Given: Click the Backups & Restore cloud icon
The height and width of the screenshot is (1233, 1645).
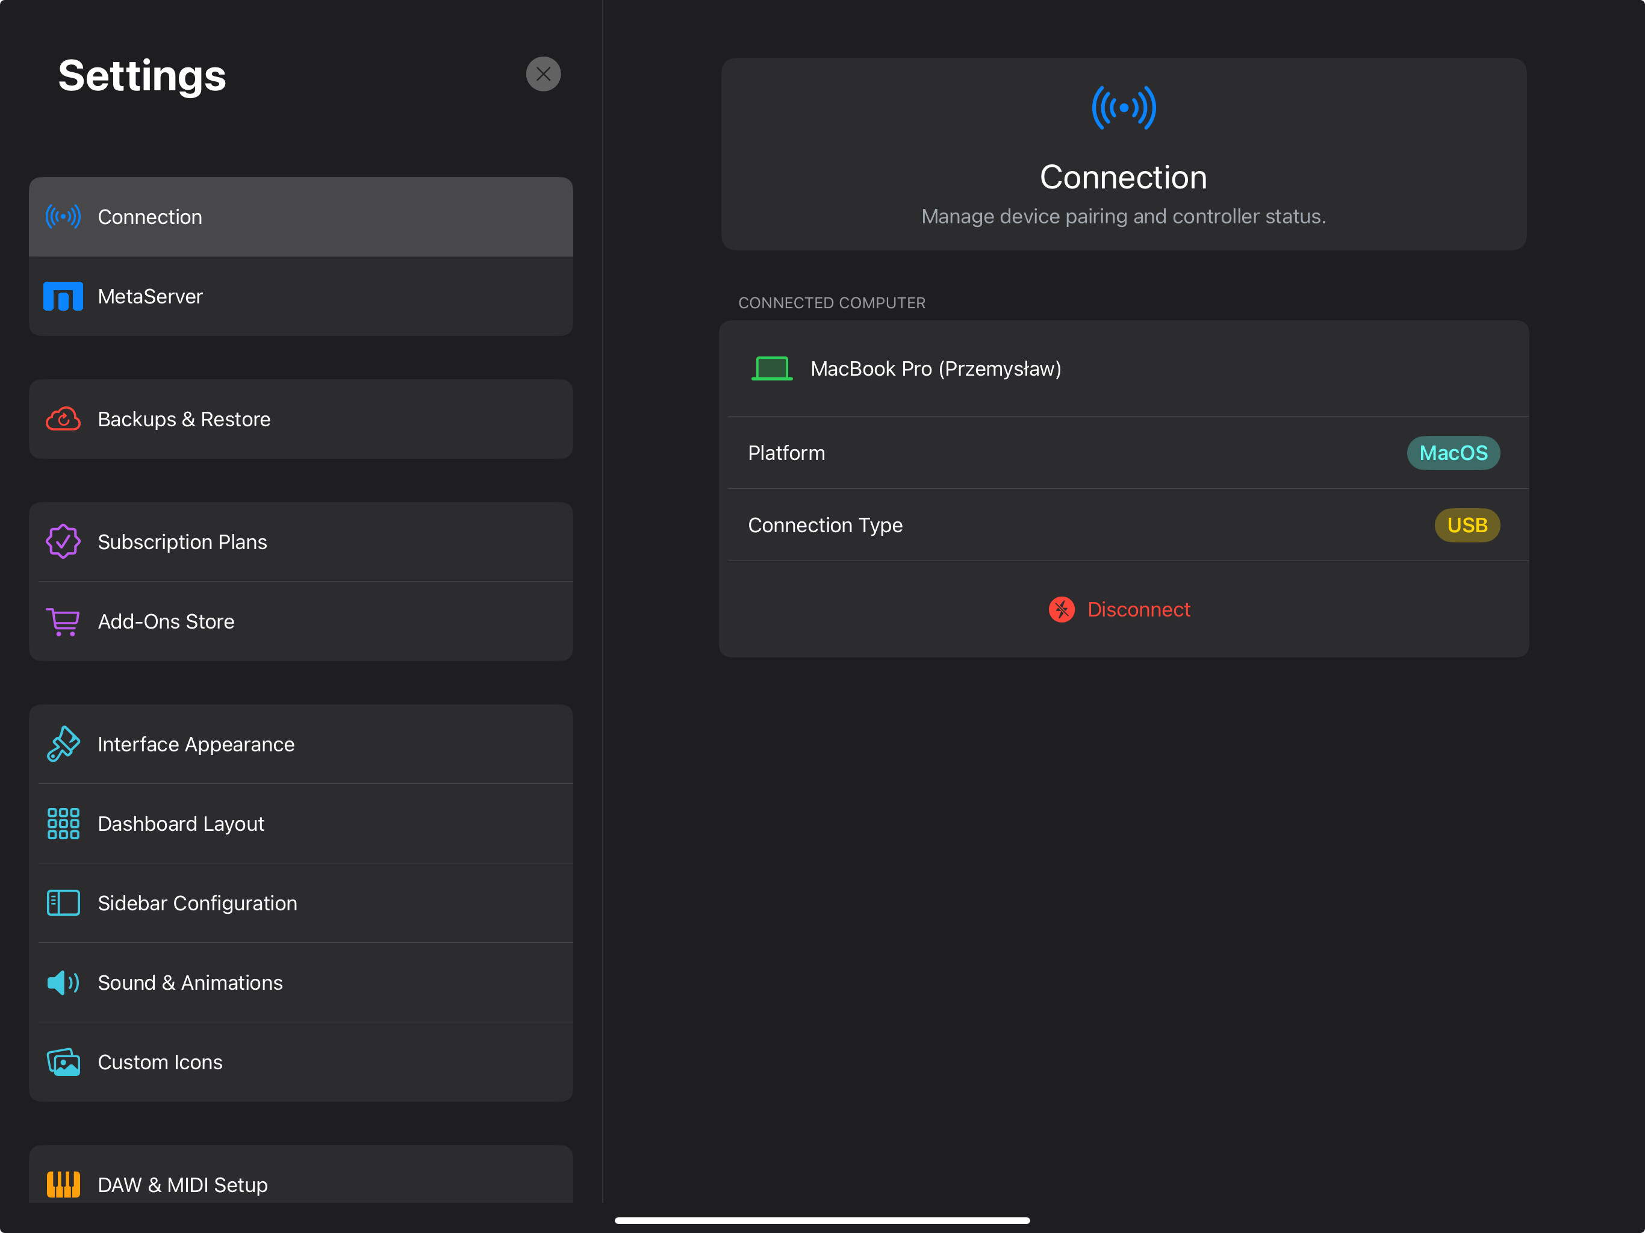Looking at the screenshot, I should click(x=63, y=420).
